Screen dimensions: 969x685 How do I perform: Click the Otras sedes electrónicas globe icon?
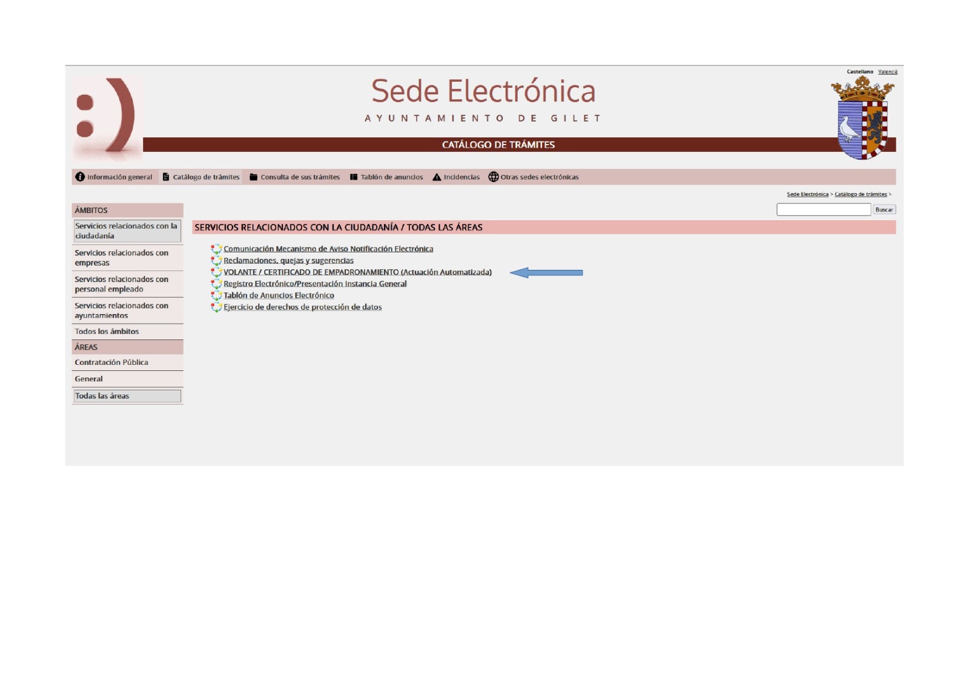pos(494,177)
